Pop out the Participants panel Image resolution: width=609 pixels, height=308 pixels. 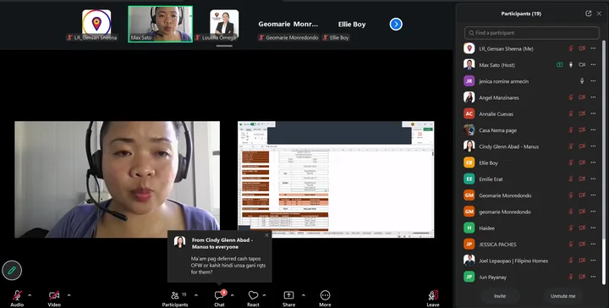[x=589, y=14]
